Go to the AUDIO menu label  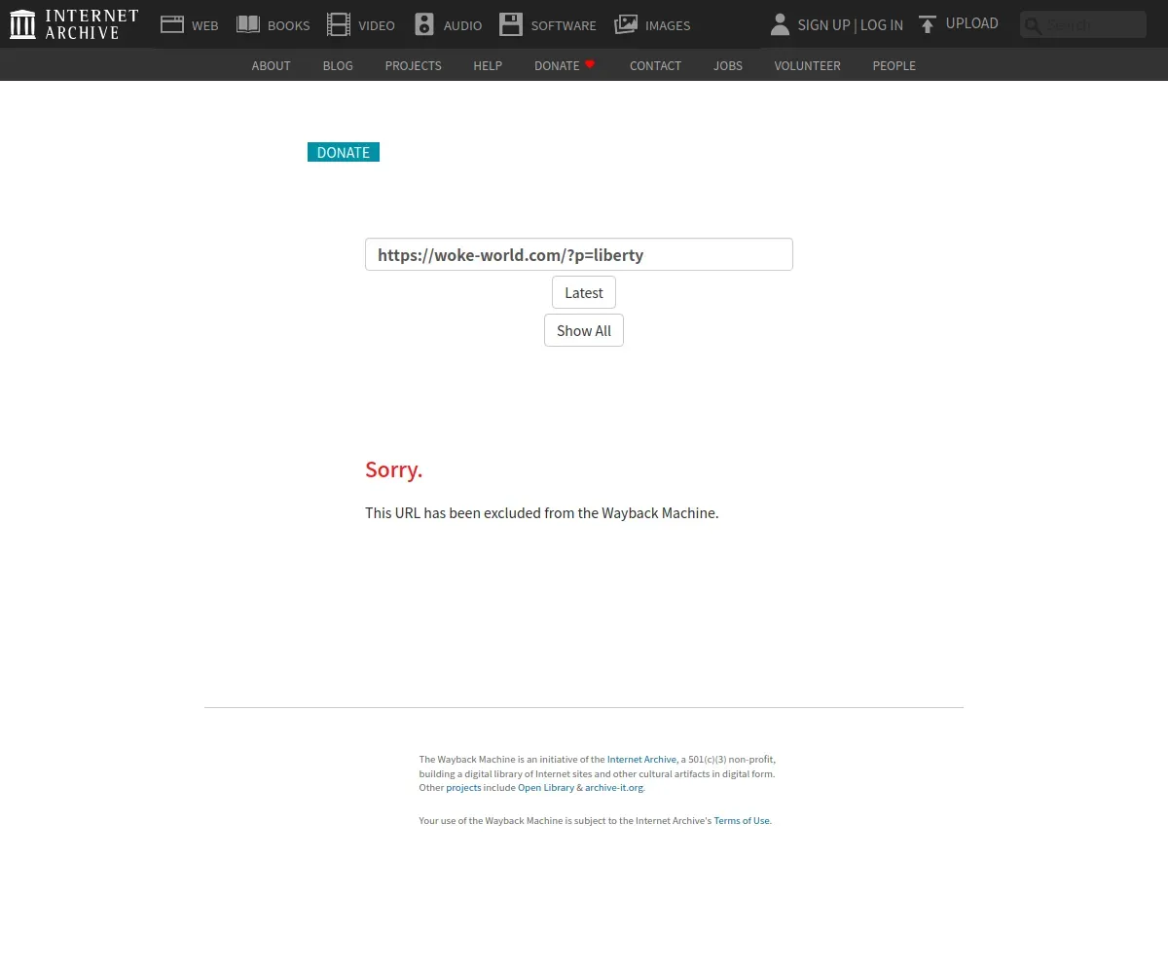(x=462, y=25)
